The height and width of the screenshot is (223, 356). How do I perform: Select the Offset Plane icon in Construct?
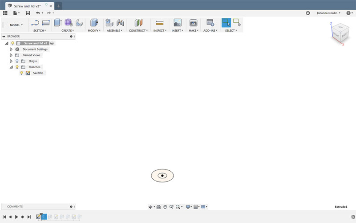(x=138, y=23)
